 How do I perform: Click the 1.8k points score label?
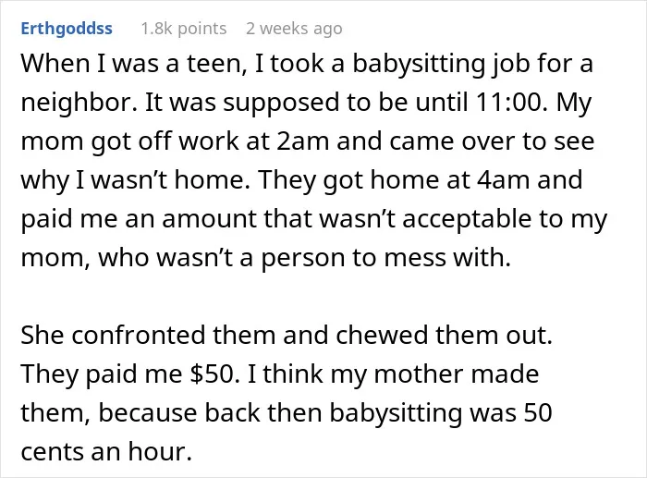pyautogui.click(x=184, y=29)
